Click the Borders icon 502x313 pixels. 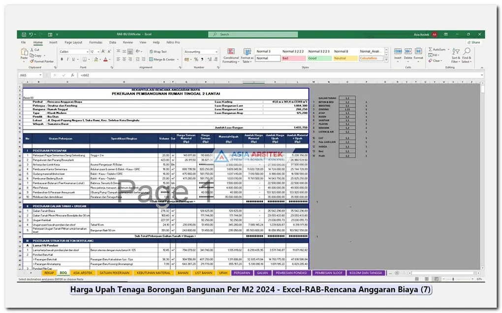pyautogui.click(x=85, y=59)
